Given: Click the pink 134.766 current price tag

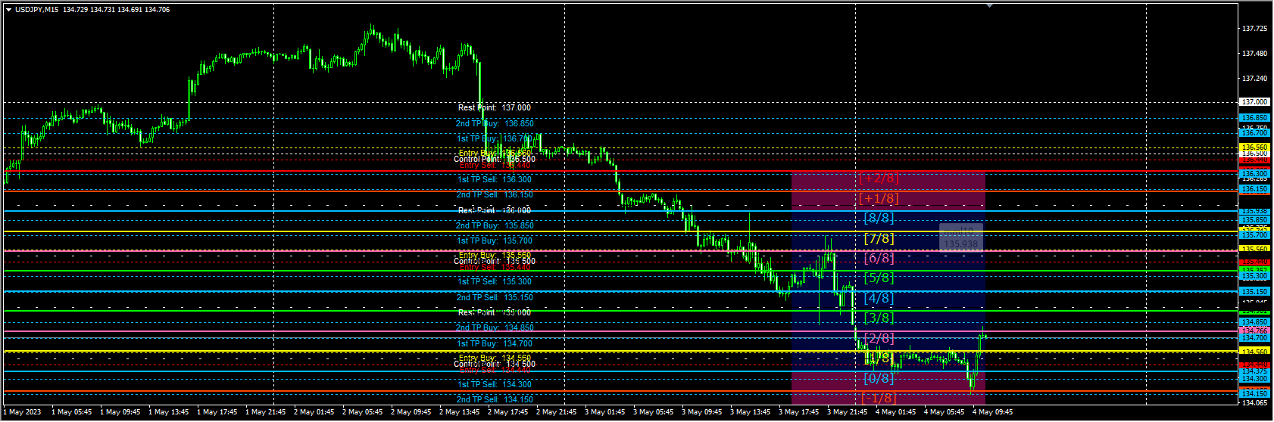Looking at the screenshot, I should (x=1254, y=331).
